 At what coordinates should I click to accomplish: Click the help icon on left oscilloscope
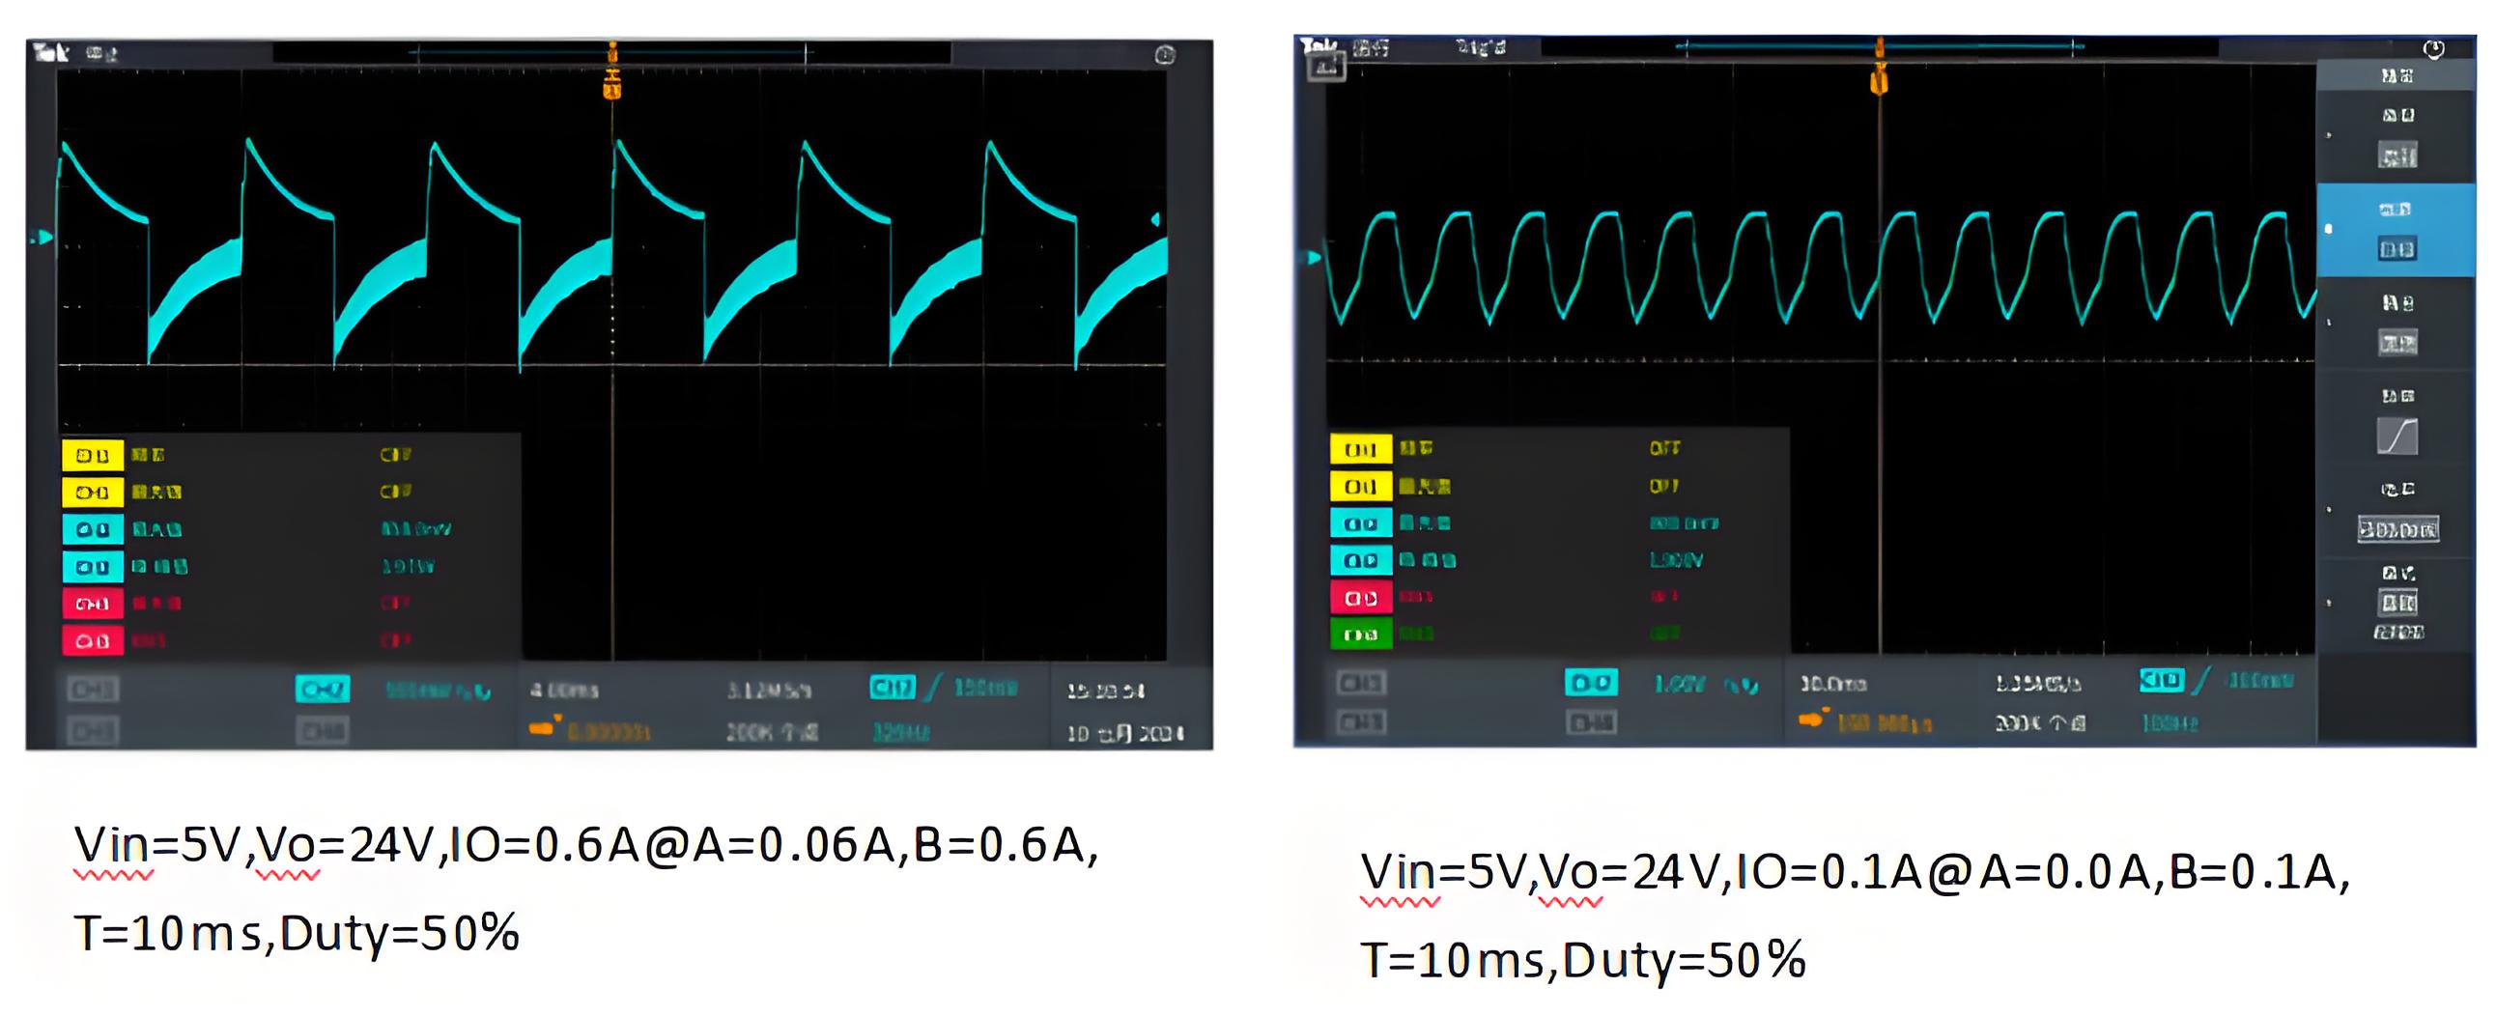click(x=1166, y=53)
